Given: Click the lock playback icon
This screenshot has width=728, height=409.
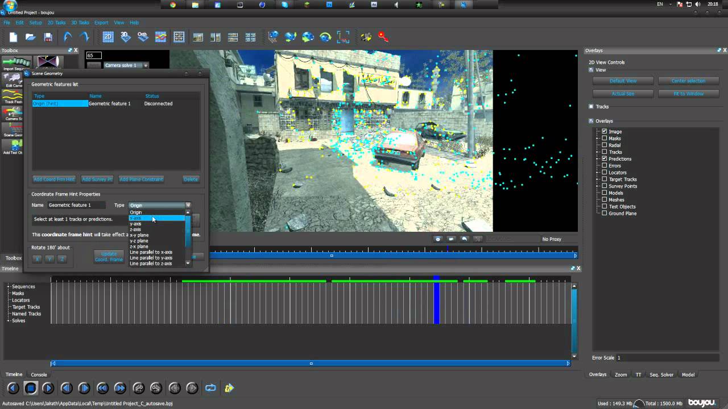Looking at the screenshot, I should click(229, 389).
